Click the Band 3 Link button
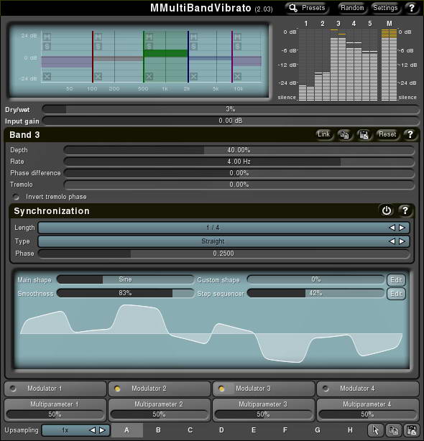The height and width of the screenshot is (441, 424). click(x=324, y=134)
